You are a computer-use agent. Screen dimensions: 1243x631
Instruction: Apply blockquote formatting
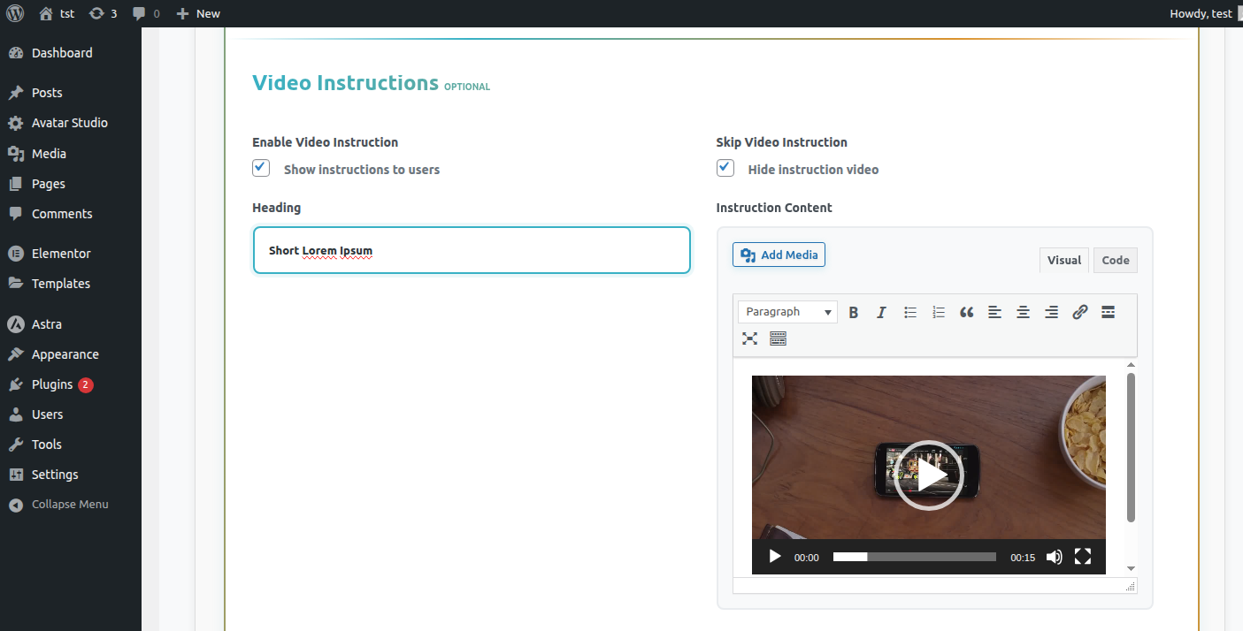pos(967,312)
